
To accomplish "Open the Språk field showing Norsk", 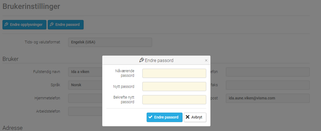I will point(85,85).
